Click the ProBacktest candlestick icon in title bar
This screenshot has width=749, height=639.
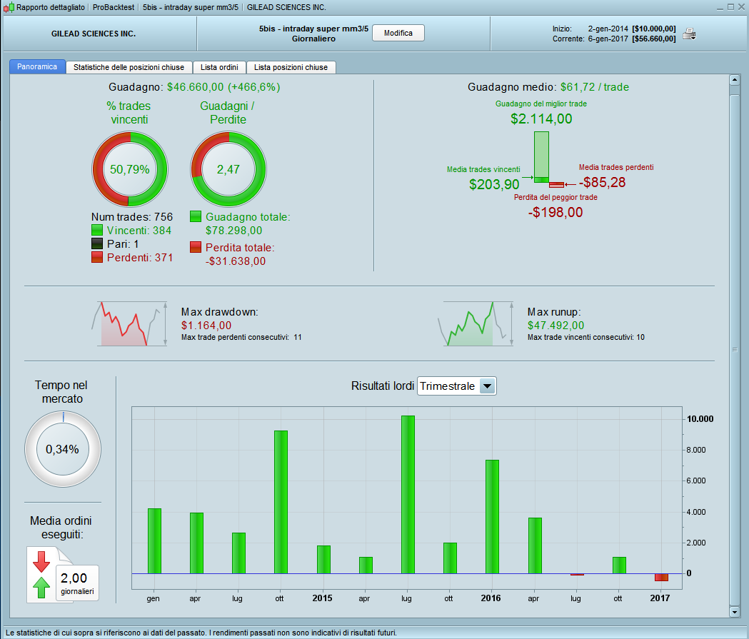(x=9, y=7)
